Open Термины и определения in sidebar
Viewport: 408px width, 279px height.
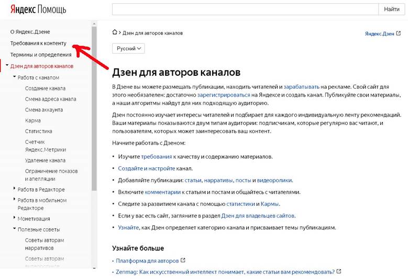41,54
